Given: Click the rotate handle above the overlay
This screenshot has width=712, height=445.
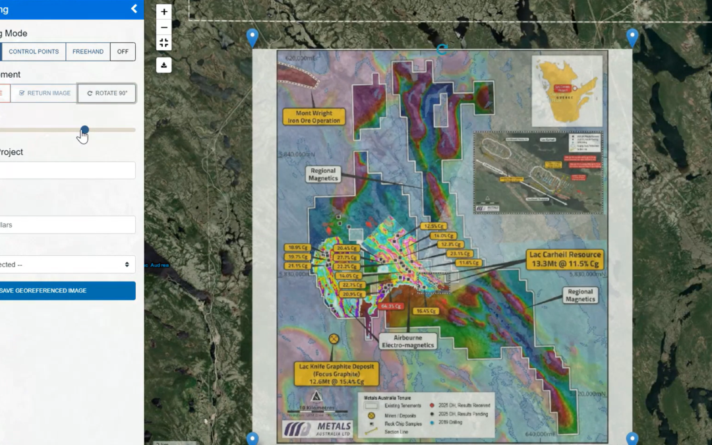Looking at the screenshot, I should 442,49.
